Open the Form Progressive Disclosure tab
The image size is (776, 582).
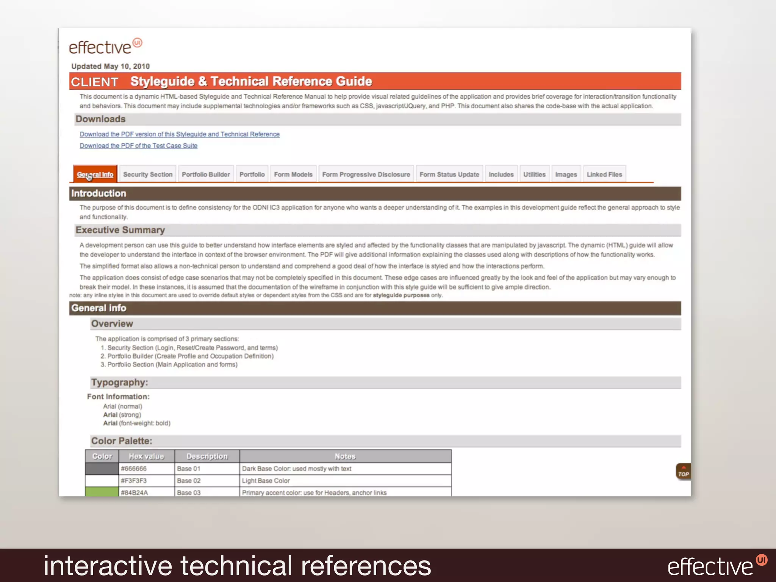tap(366, 174)
